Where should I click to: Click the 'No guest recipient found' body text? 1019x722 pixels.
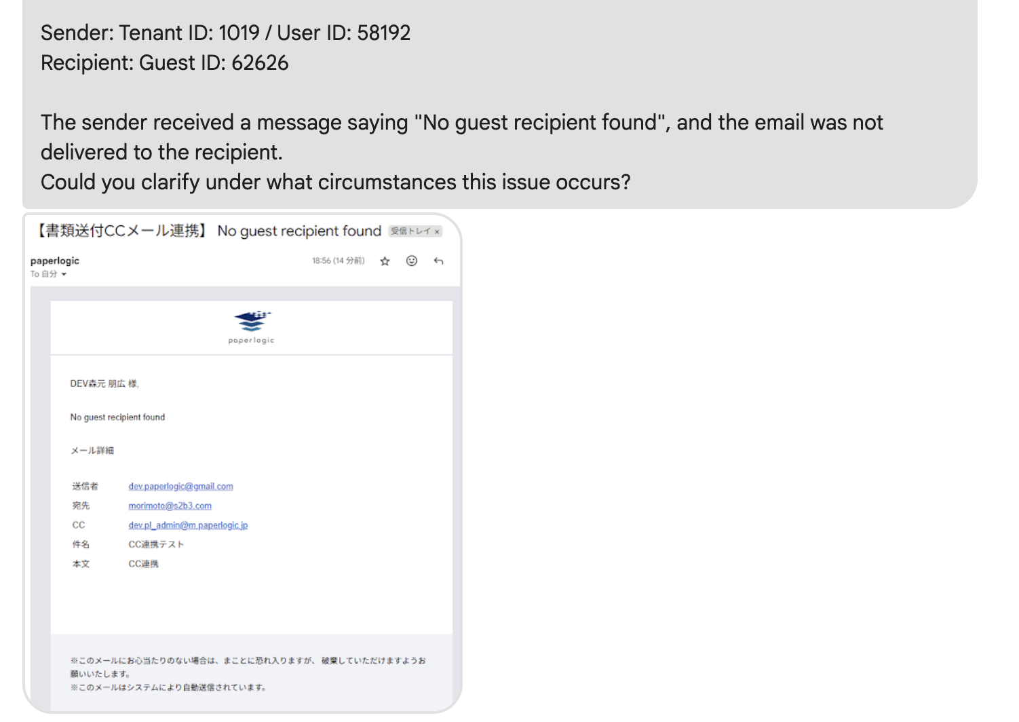(x=117, y=417)
